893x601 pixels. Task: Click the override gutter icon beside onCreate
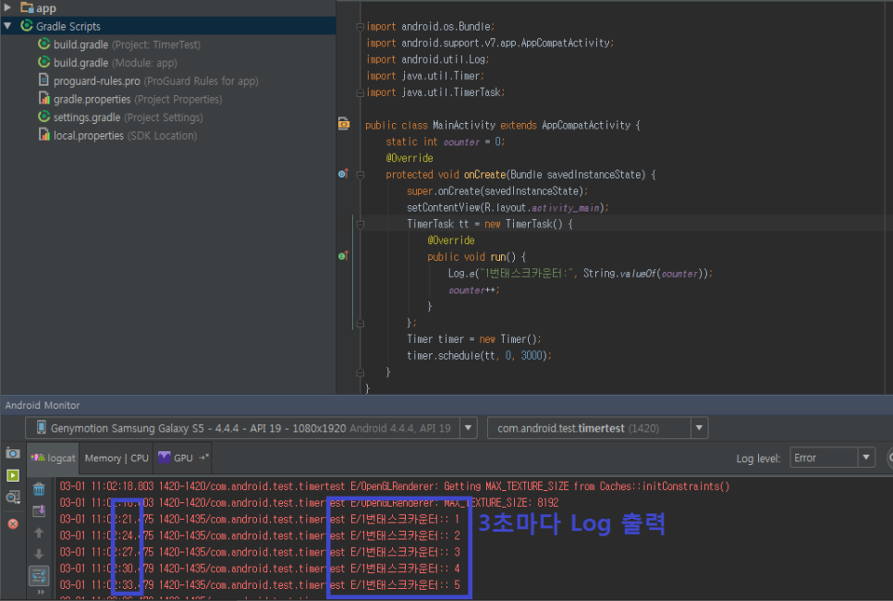tap(343, 174)
